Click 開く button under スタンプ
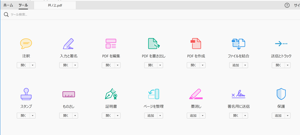Viewport: 300px width, 135px height. [23, 116]
